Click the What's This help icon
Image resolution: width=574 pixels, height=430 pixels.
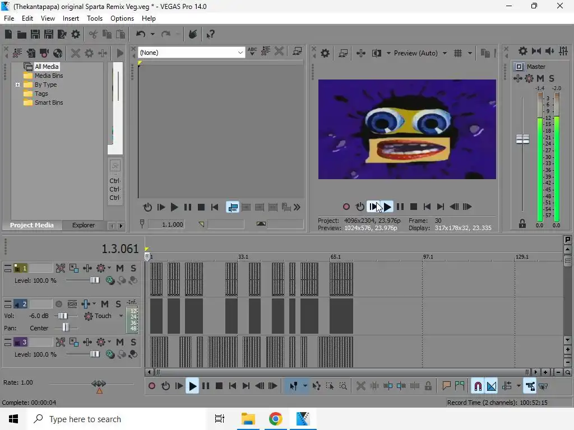210,34
